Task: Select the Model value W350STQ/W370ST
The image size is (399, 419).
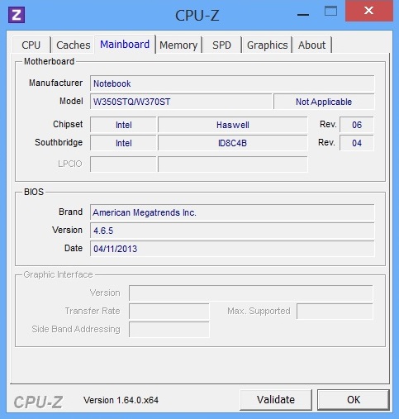Action: [181, 102]
